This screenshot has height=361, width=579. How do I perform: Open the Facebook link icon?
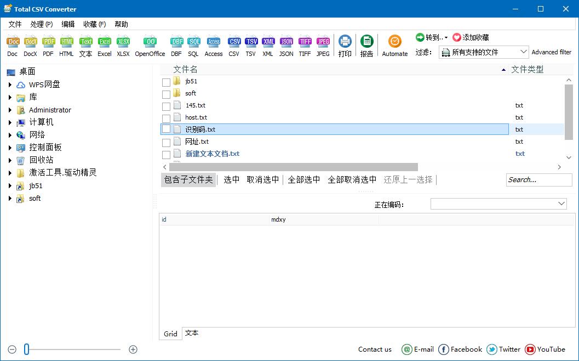[x=444, y=349]
